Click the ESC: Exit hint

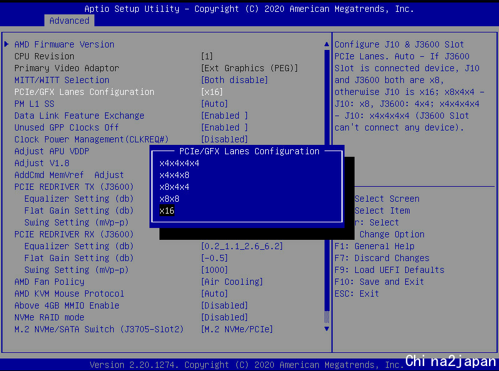[x=357, y=294]
